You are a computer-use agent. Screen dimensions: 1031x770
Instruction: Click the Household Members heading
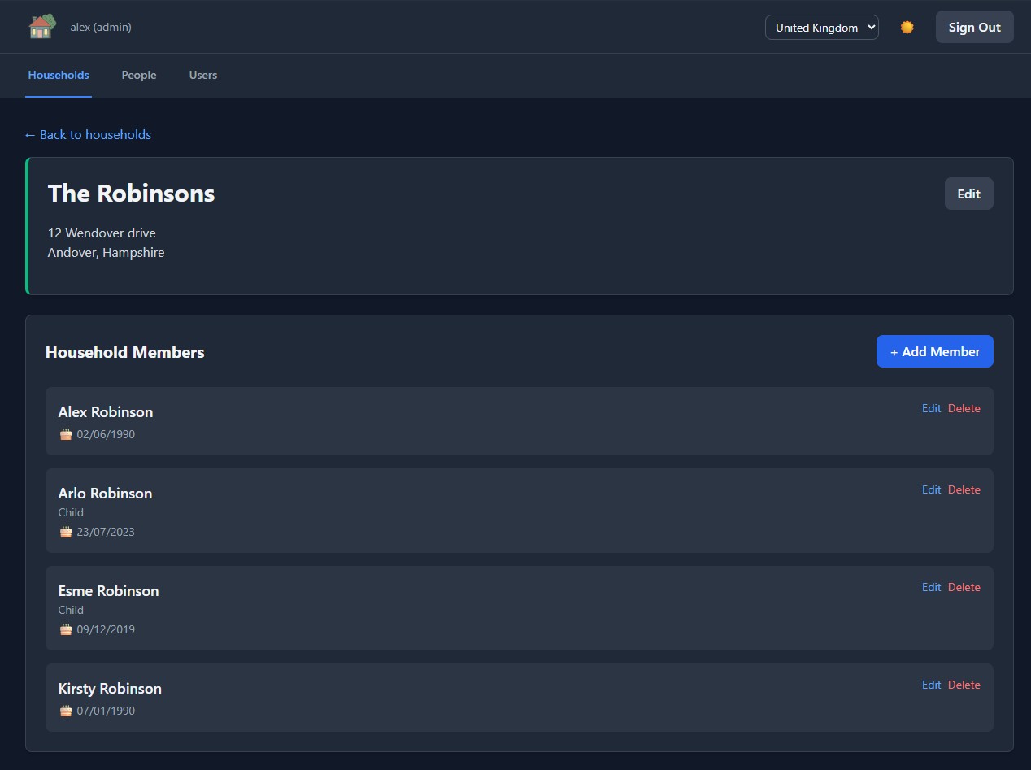(x=125, y=352)
